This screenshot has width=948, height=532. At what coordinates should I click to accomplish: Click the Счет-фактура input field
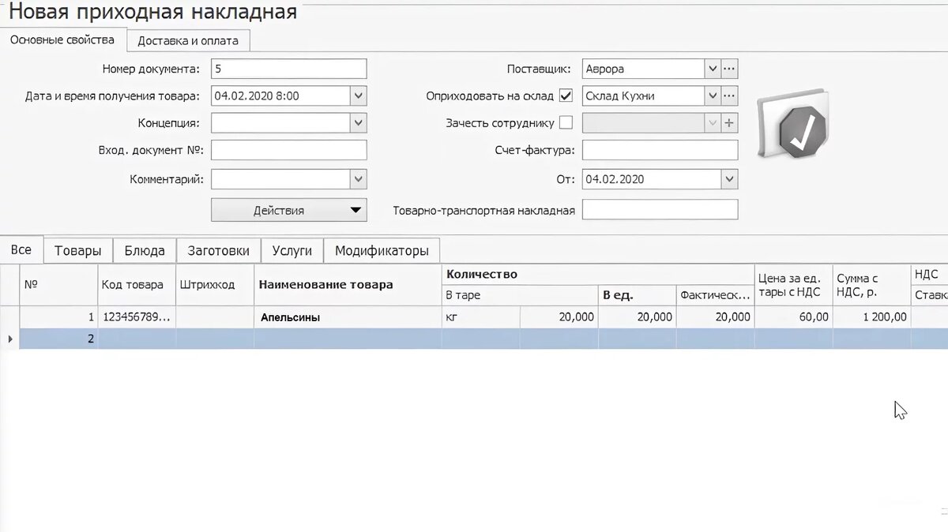[660, 150]
